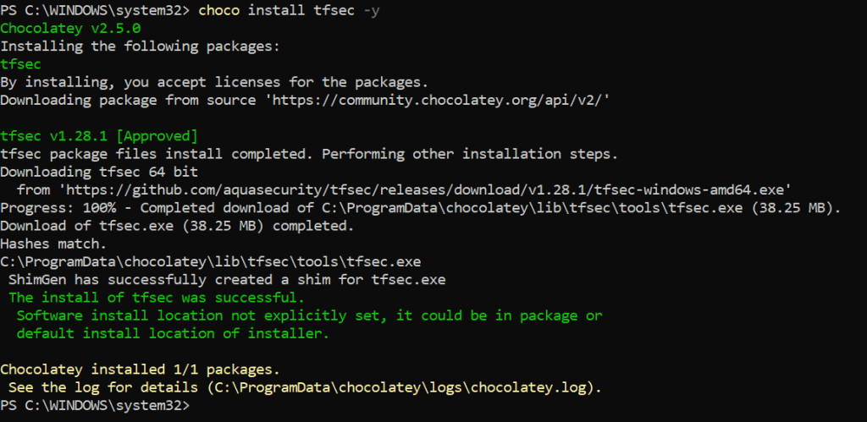Viewport: 867px width, 422px height.
Task: Select the standalone tfsec.exe path line
Action: pyautogui.click(x=211, y=261)
